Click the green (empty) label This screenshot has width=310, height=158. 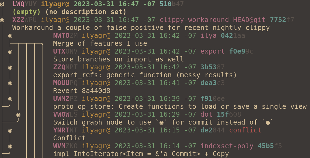(26, 12)
